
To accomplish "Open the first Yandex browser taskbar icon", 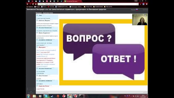I will click(x=64, y=96).
